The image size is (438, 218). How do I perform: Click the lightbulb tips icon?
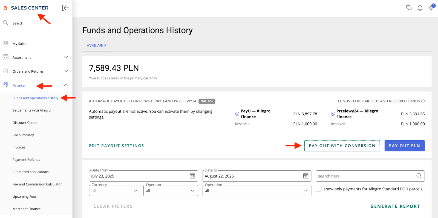tap(431, 8)
